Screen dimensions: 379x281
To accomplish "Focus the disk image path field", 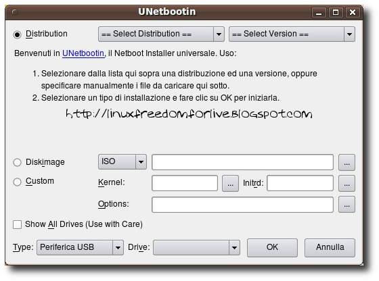I will pyautogui.click(x=243, y=162).
